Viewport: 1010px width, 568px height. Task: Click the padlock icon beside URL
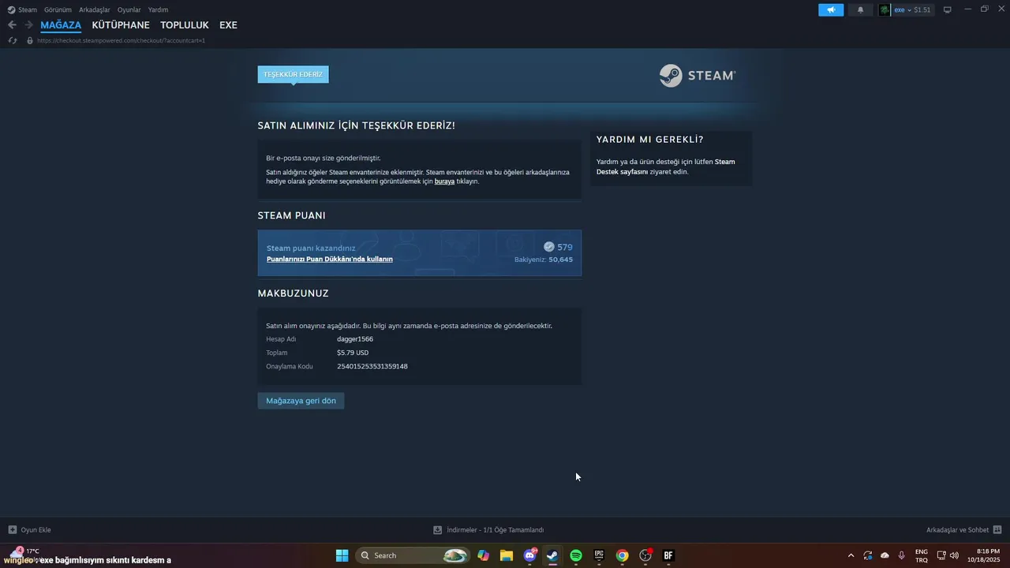coord(30,40)
